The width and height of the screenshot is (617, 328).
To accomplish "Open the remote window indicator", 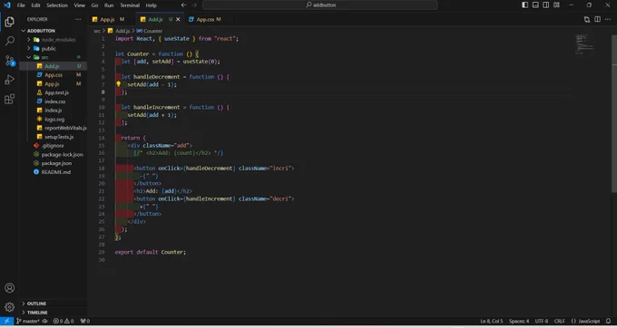I will (x=6, y=321).
